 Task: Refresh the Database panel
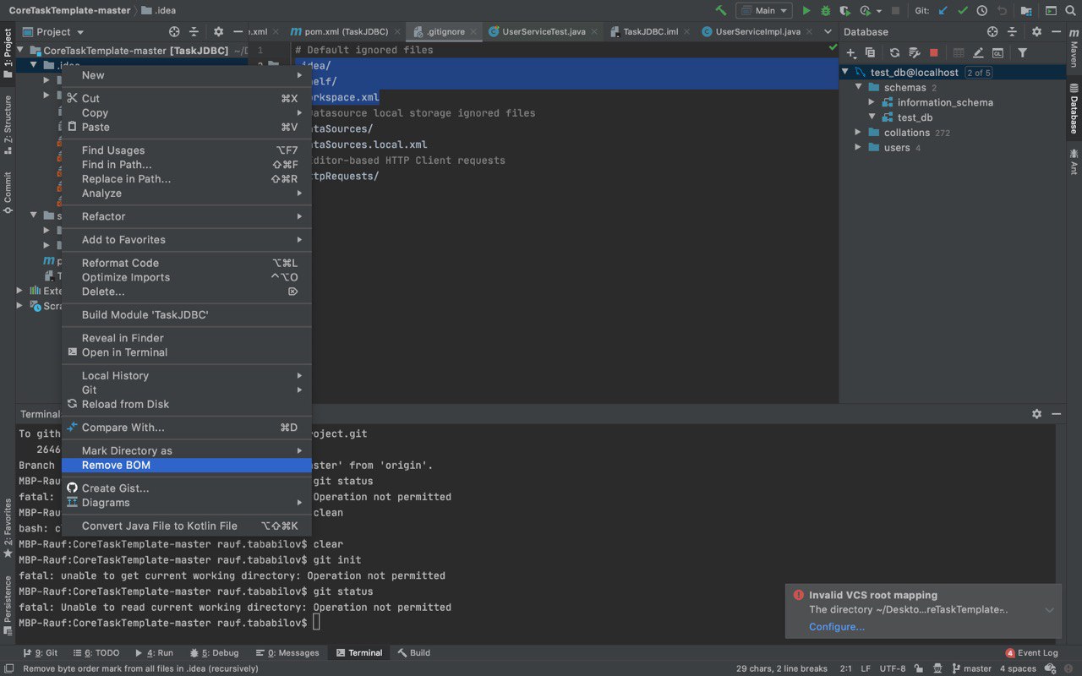point(894,52)
